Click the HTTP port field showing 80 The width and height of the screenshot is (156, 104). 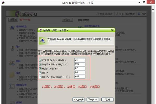coord(80,73)
